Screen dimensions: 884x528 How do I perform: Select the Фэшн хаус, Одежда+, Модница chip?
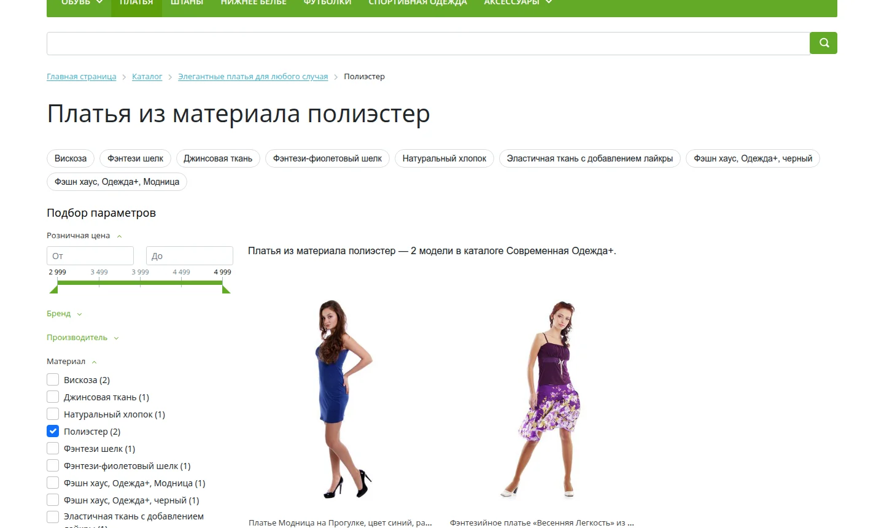click(117, 182)
